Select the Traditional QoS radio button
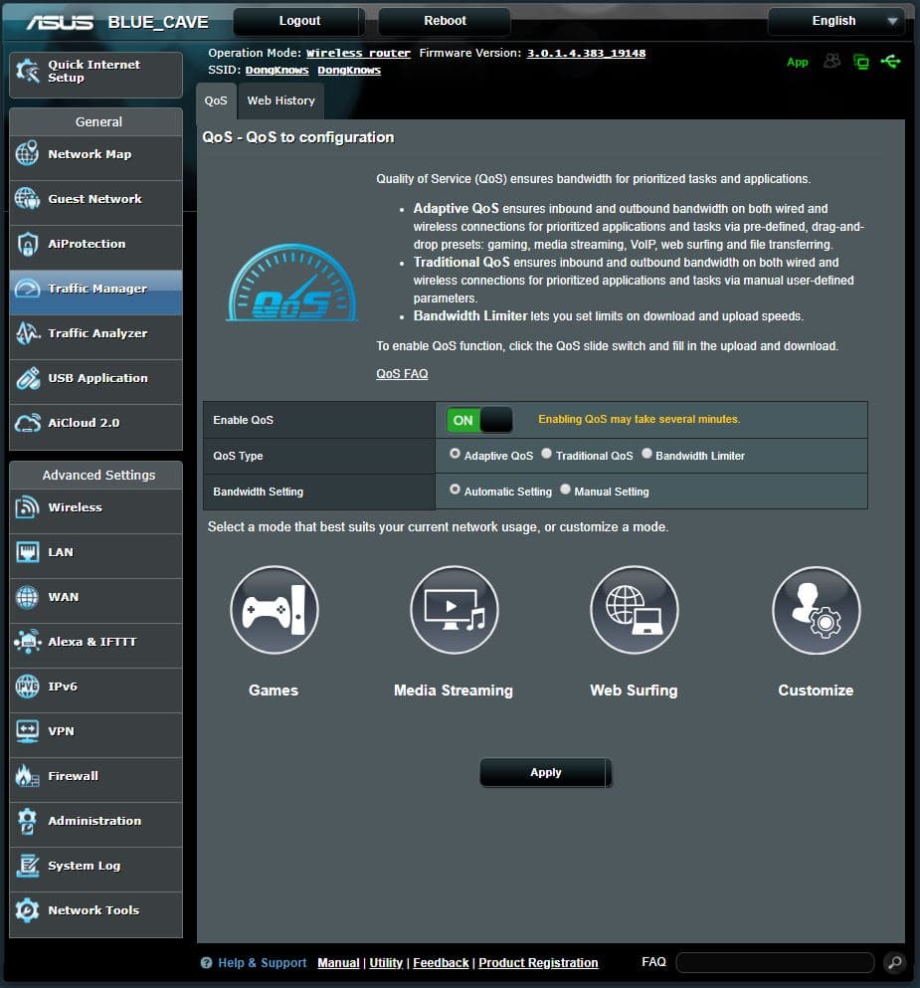This screenshot has height=988, width=920. (x=546, y=454)
